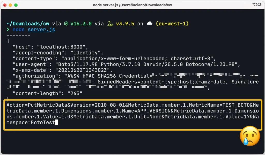Click the Node.js hexagon icon in the prompt
This screenshot has width=265, height=155.
coord(66,24)
